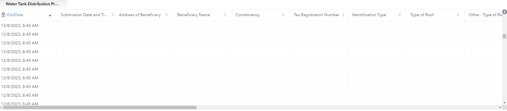
Task: Click the Other - Type of Roof header
Action: click(485, 15)
